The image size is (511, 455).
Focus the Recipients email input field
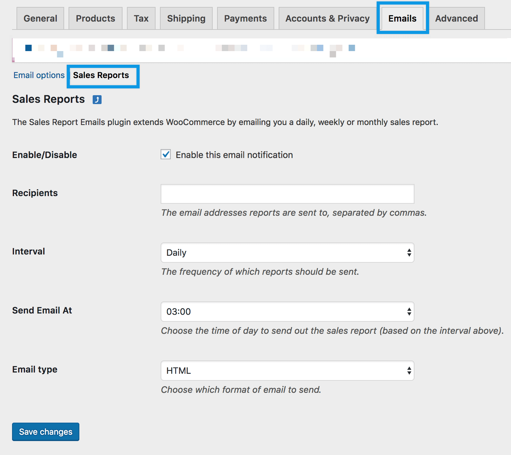point(287,194)
